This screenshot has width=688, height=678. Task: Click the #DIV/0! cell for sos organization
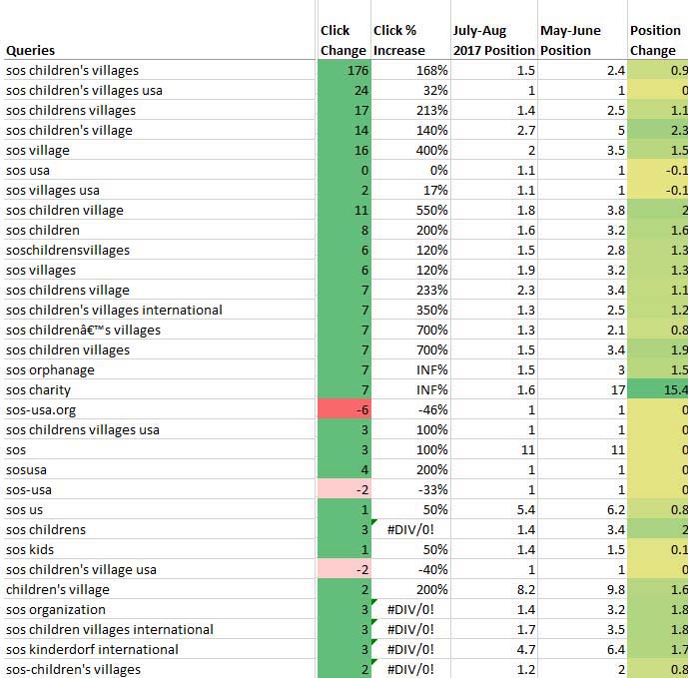[x=409, y=609]
